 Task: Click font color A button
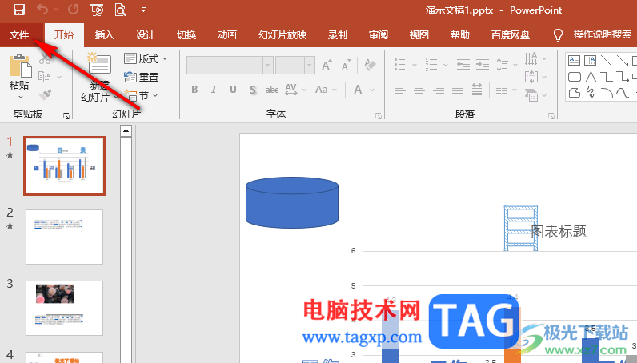[x=358, y=90]
